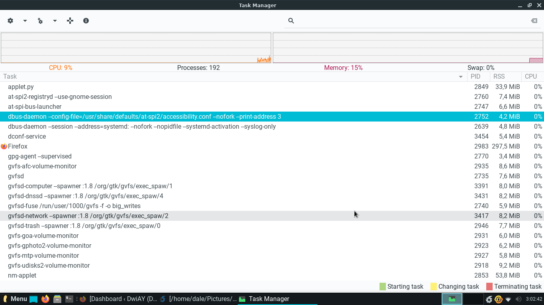Switch to the first workspace in pager

[x=452, y=299]
